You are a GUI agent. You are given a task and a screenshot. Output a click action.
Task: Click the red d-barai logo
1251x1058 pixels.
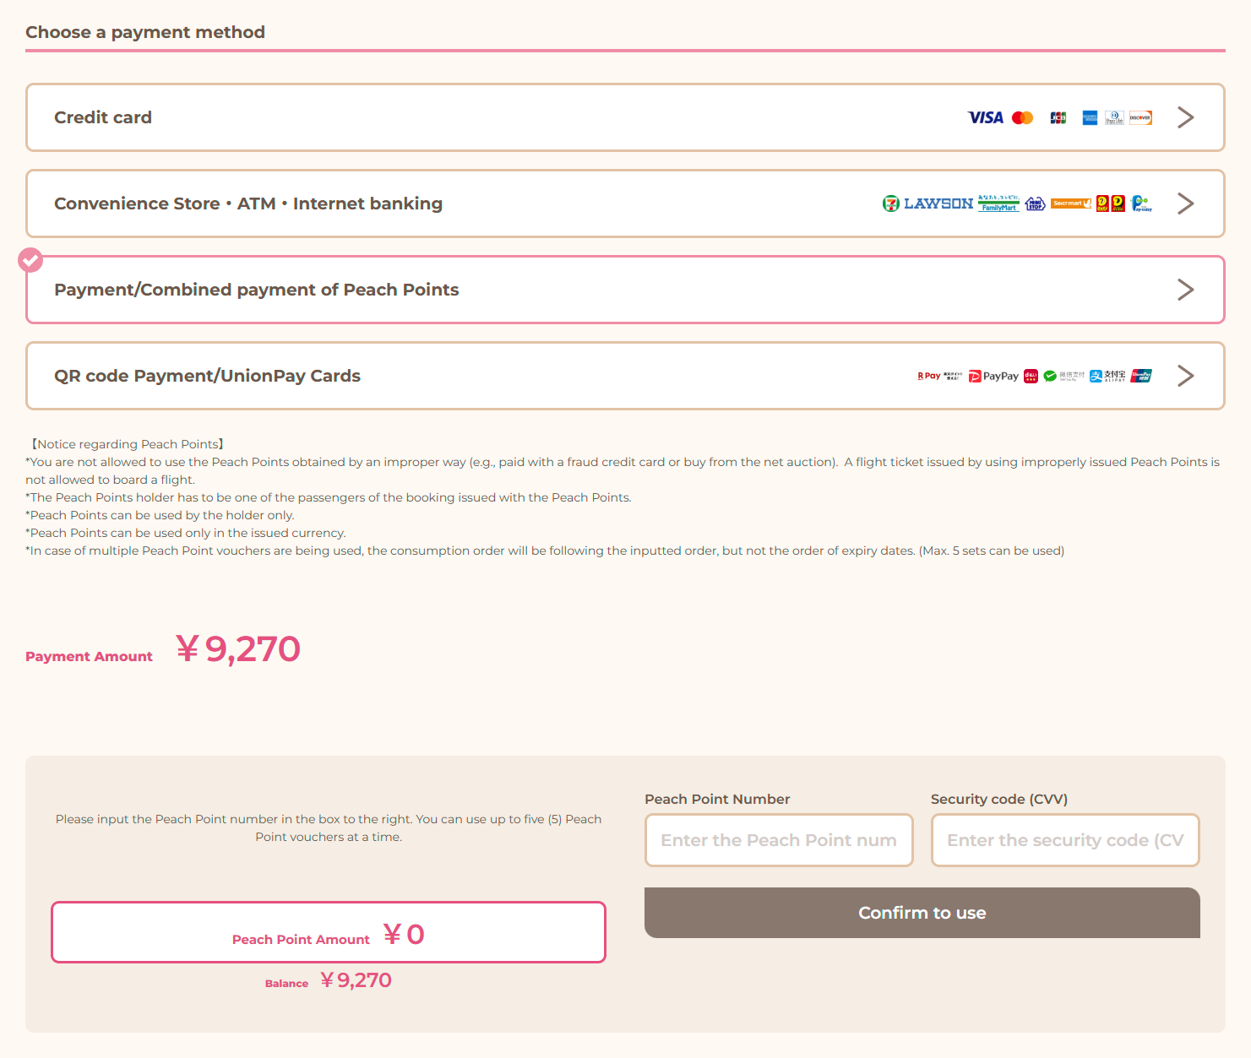[x=1031, y=376]
